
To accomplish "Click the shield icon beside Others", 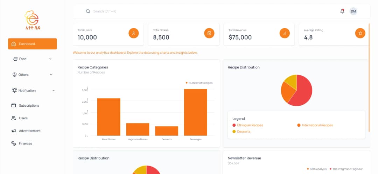I will pos(14,75).
